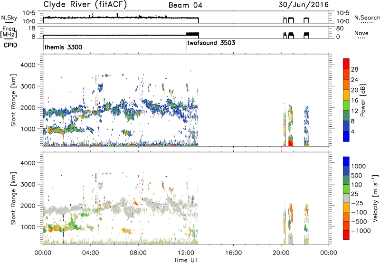Click the 08:00 time axis label

point(138,253)
